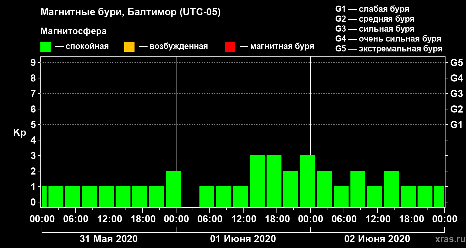
Task: Click the right-axis label 'G2'
Action: tap(456, 109)
